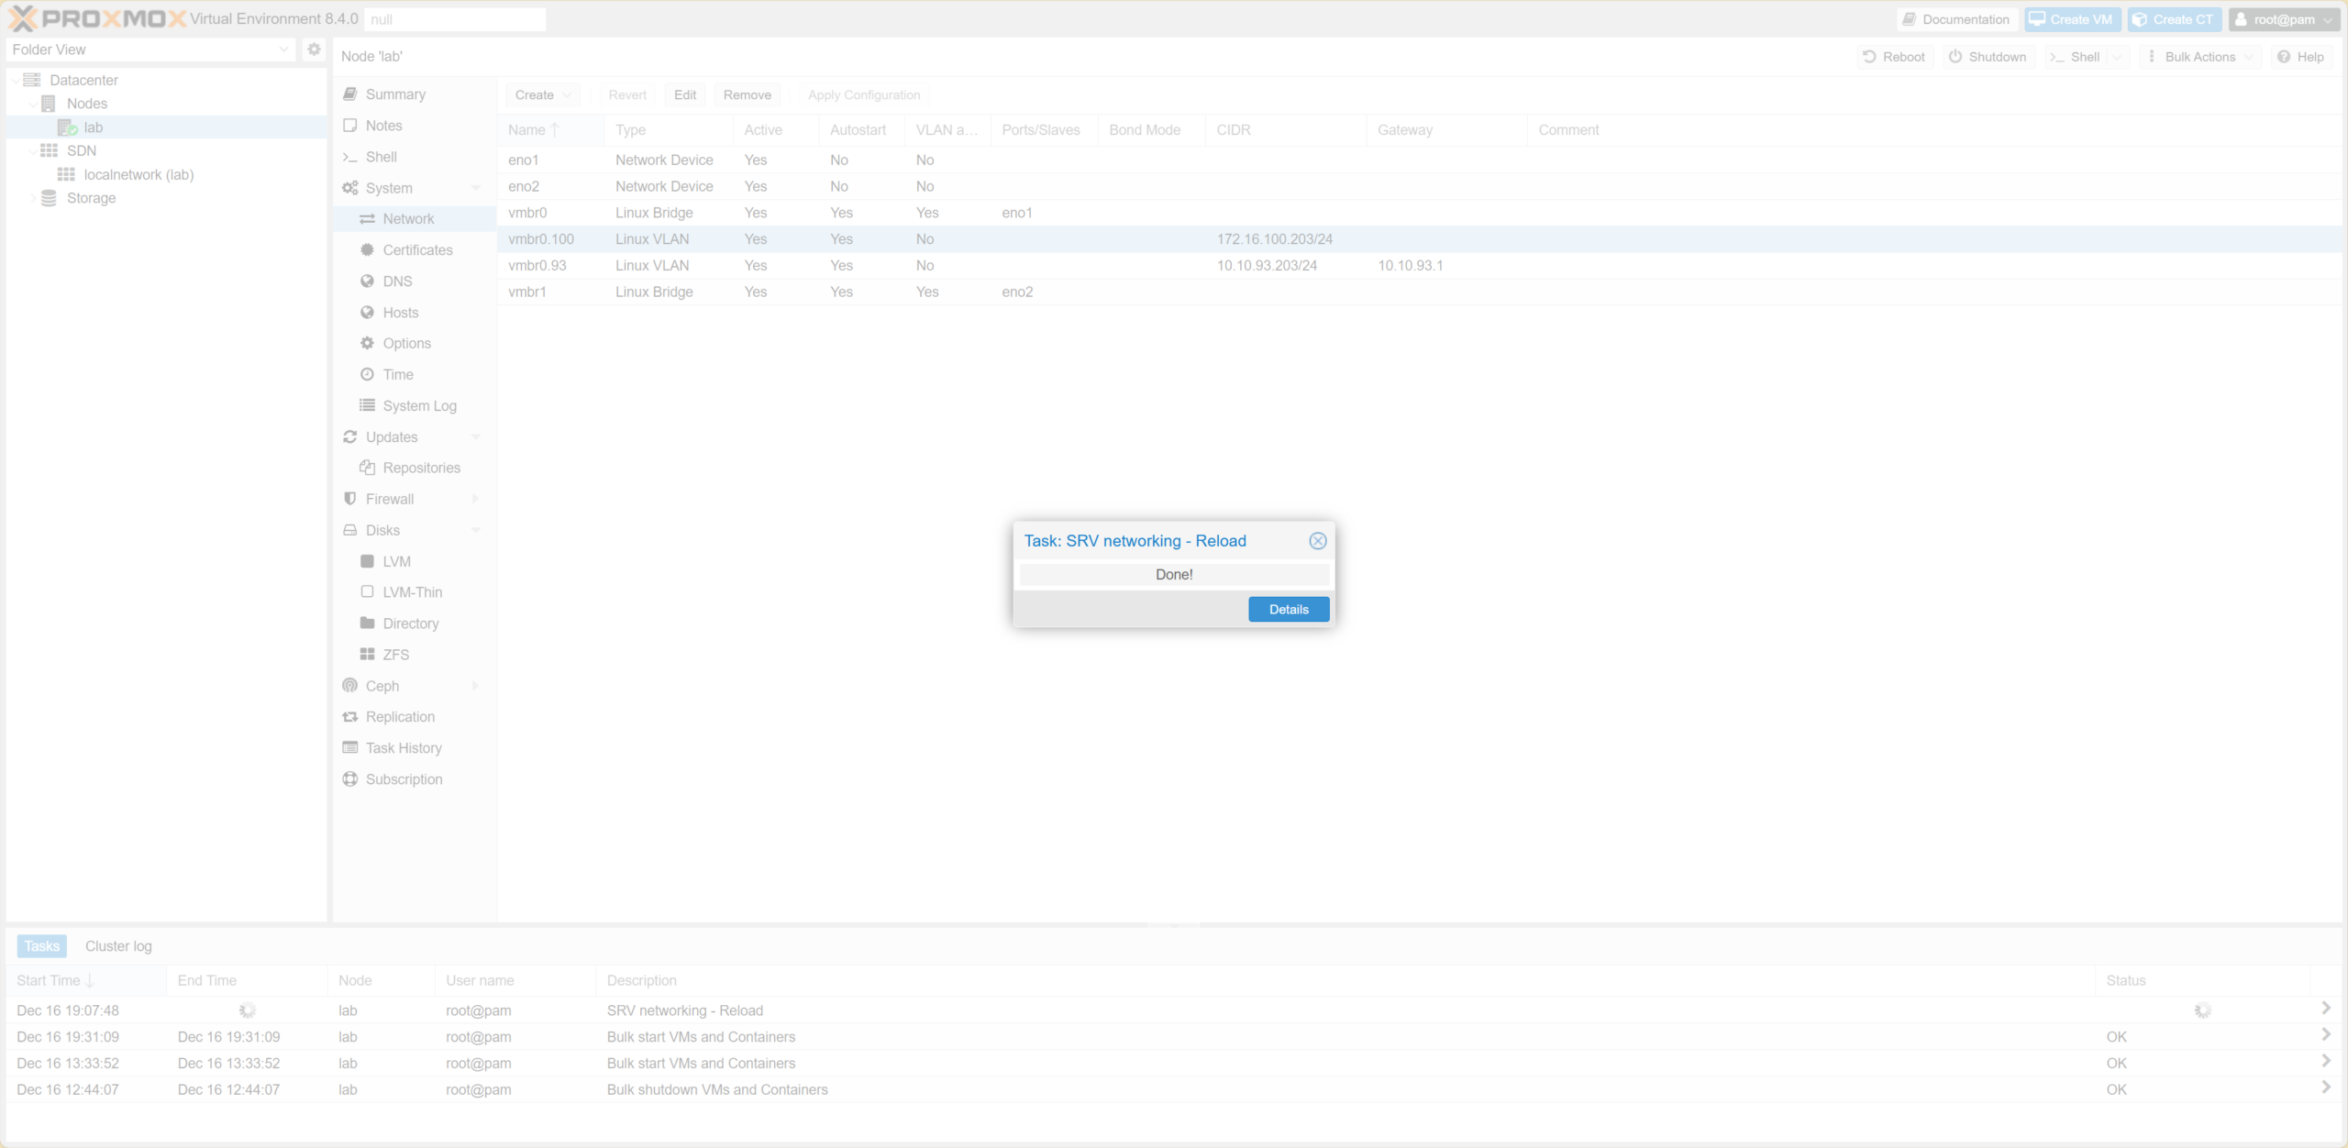
Task: Open the Hosts file editor
Action: tap(401, 313)
